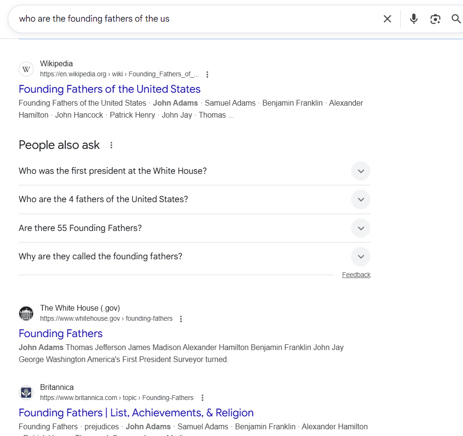Click the Feedback link
Viewport: 463px width, 436px height.
tap(356, 274)
